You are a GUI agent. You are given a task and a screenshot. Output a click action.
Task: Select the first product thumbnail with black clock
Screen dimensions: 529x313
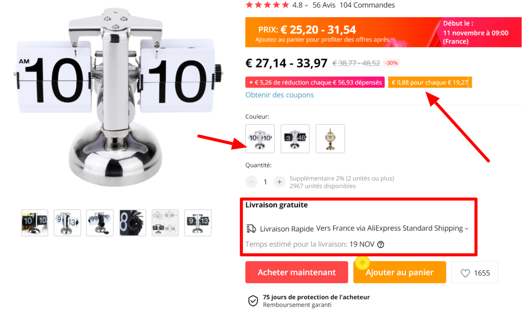coord(35,223)
